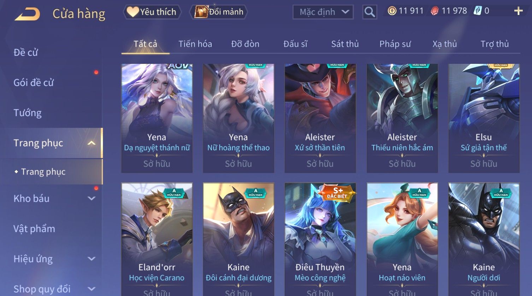Select Elsu Sứ giả tận thế skin

click(484, 118)
